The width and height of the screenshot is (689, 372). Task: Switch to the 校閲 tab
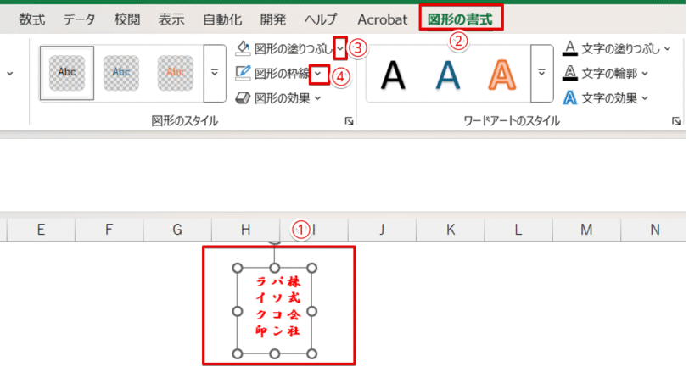[127, 19]
